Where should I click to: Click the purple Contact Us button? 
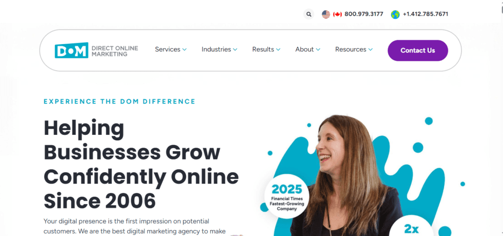pyautogui.click(x=418, y=50)
